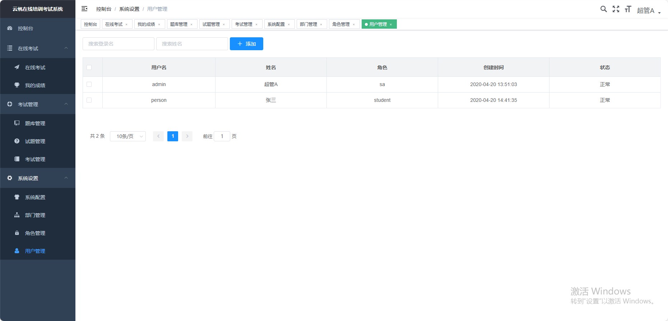Click the sidebar collapse hamburger icon
The width and height of the screenshot is (668, 321).
point(84,9)
